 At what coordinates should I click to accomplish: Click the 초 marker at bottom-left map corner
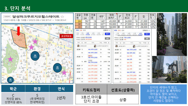coord(11,80)
